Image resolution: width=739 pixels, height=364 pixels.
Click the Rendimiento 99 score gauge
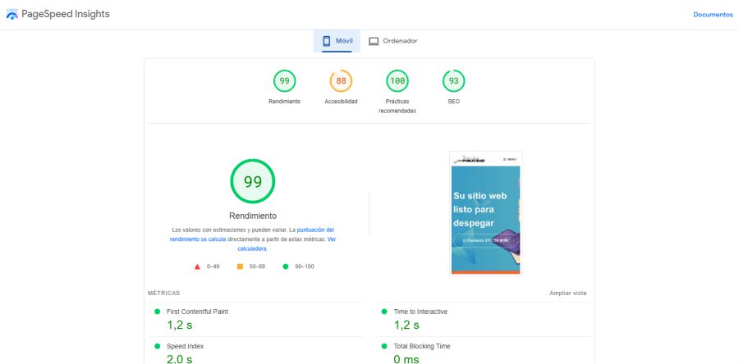coord(284,81)
